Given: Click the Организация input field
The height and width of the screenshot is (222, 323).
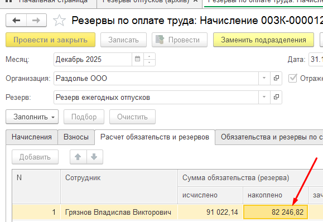Looking at the screenshot, I should (x=156, y=78).
